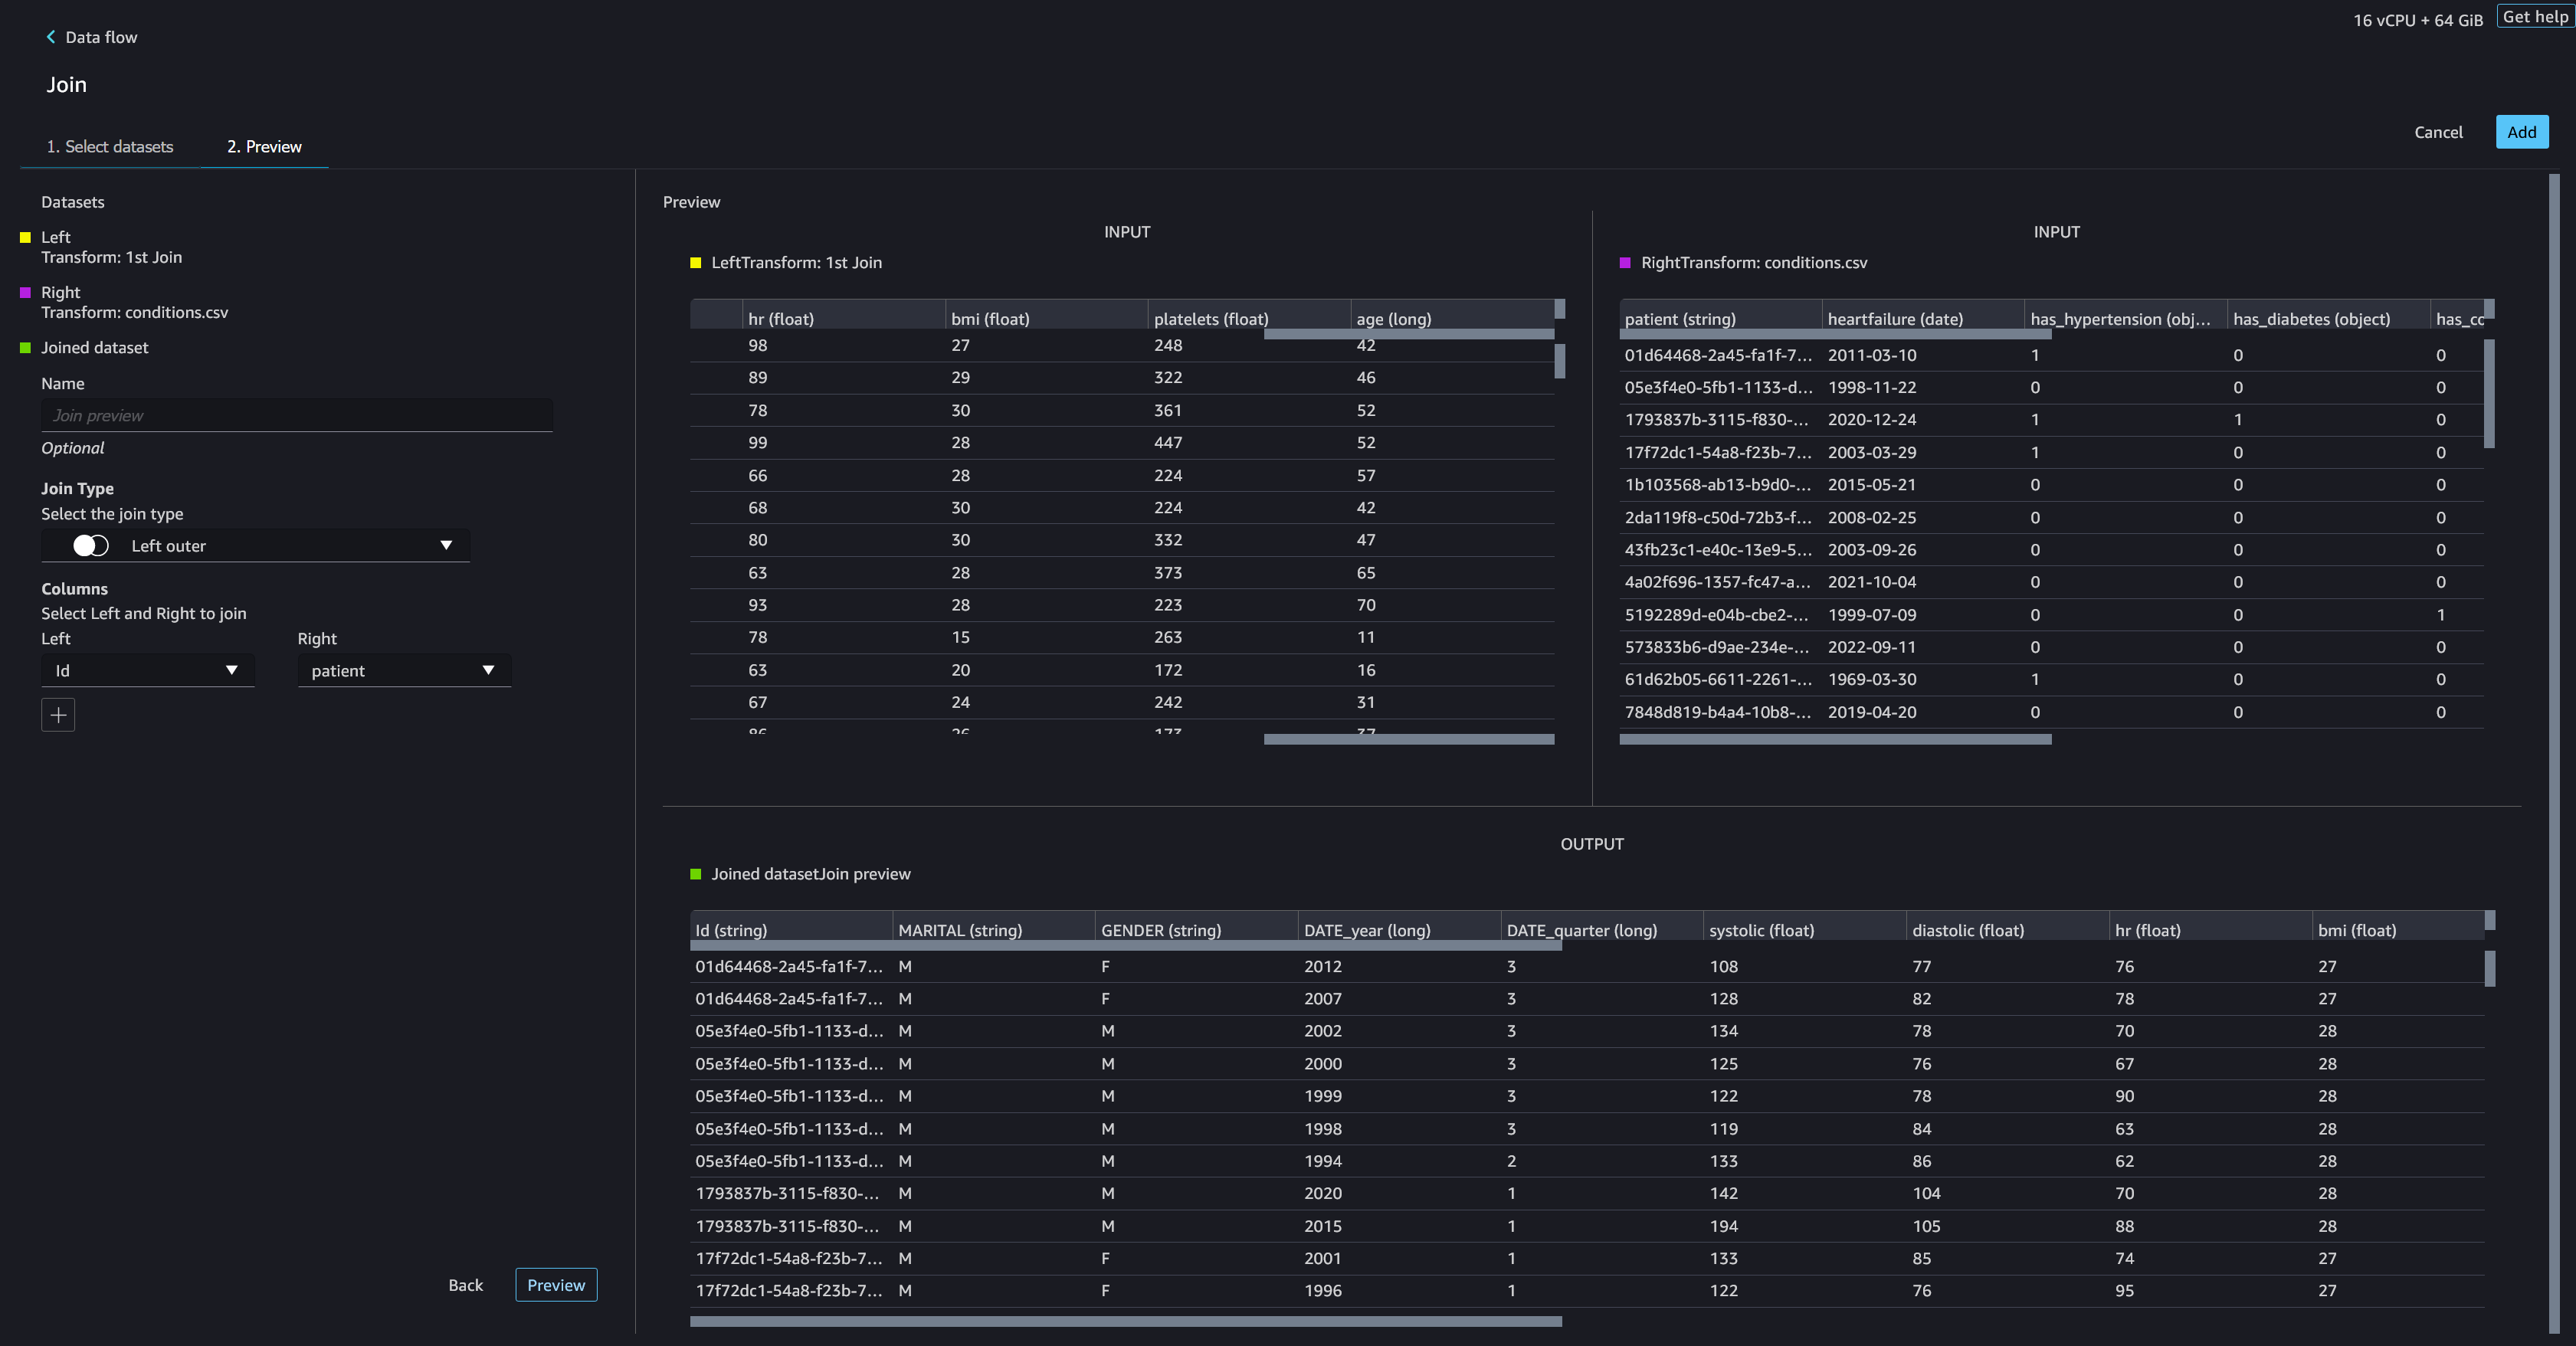Toggle the switch beside Left outer
2576x1346 pixels.
91,545
